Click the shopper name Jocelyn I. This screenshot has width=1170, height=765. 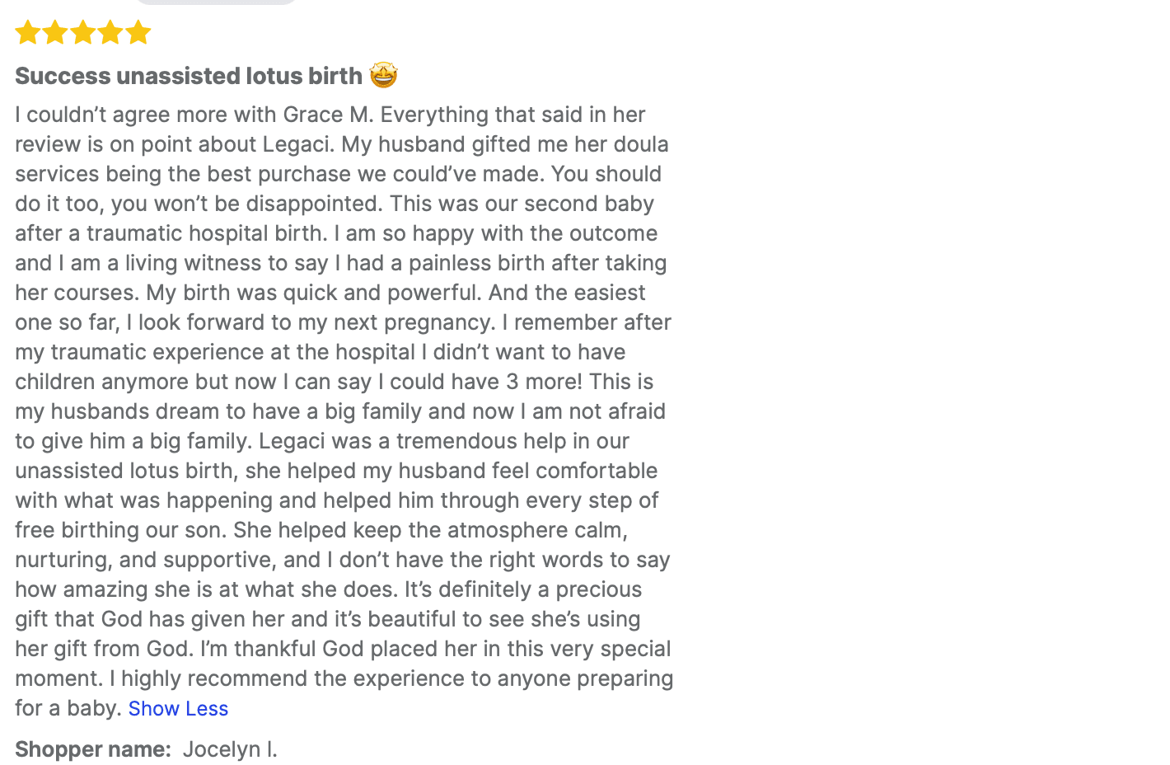pos(230,749)
